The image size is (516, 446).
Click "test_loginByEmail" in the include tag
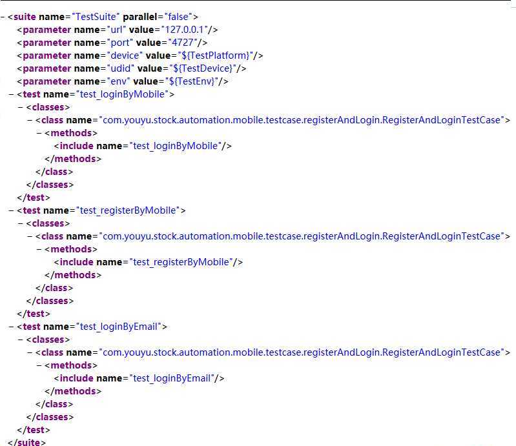pos(172,378)
